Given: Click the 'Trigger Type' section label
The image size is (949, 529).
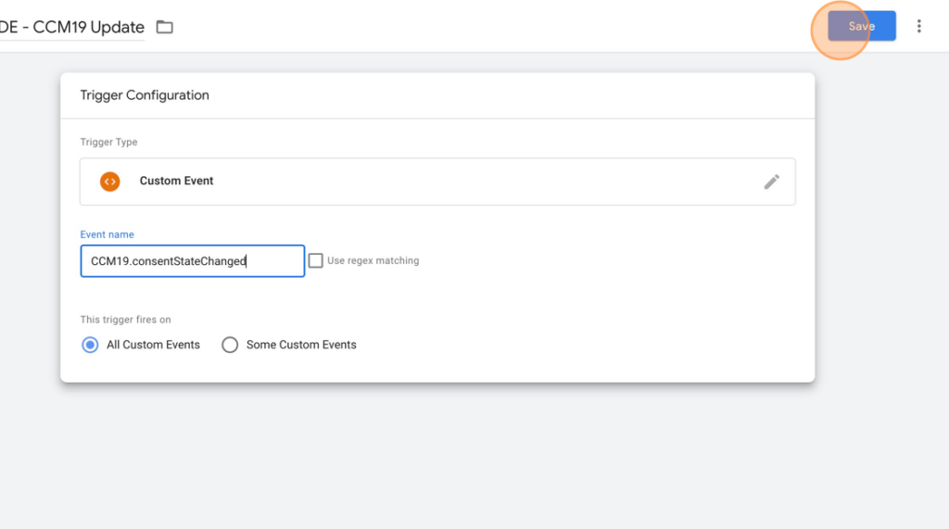Looking at the screenshot, I should [109, 142].
